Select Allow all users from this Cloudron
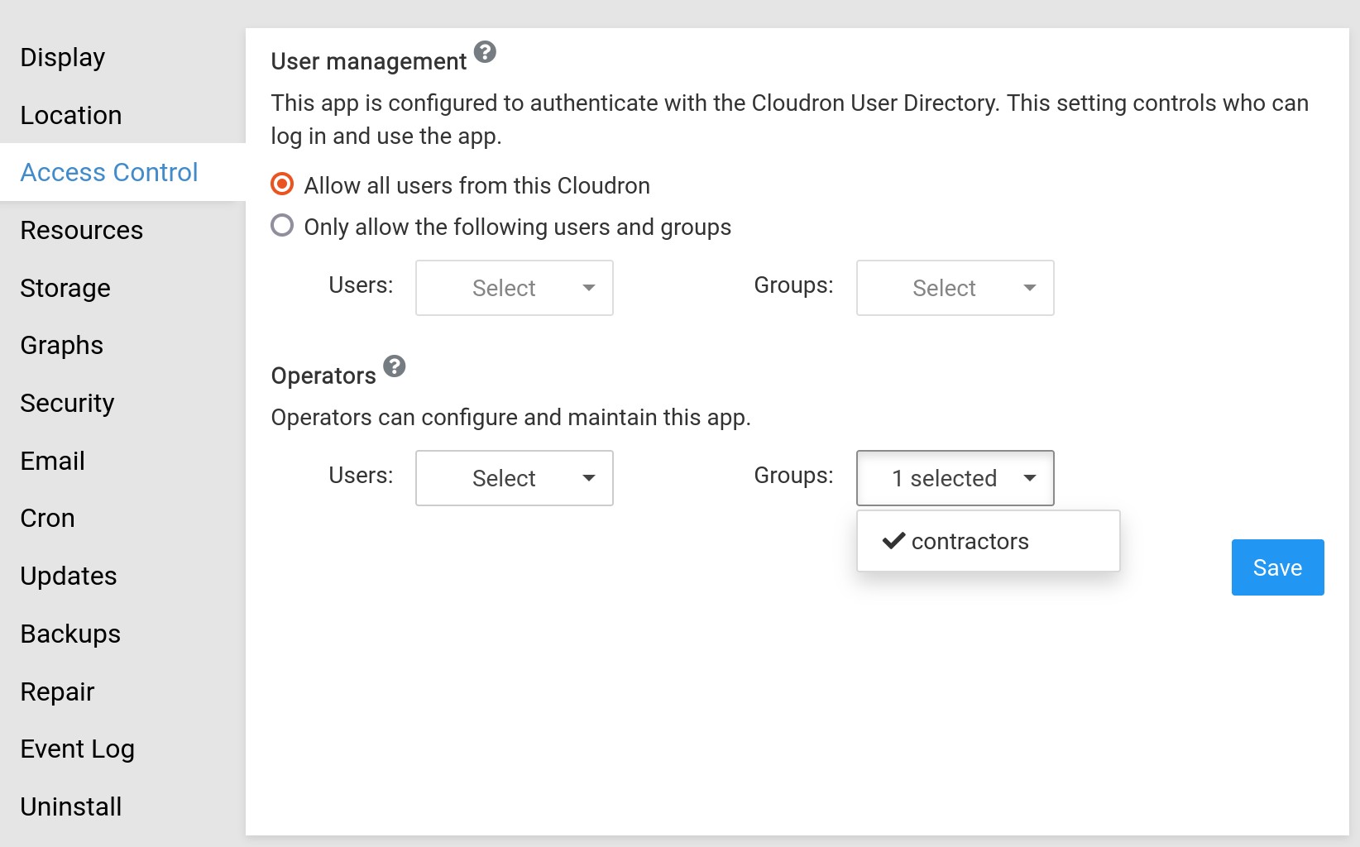Viewport: 1360px width, 847px height. pyautogui.click(x=282, y=184)
